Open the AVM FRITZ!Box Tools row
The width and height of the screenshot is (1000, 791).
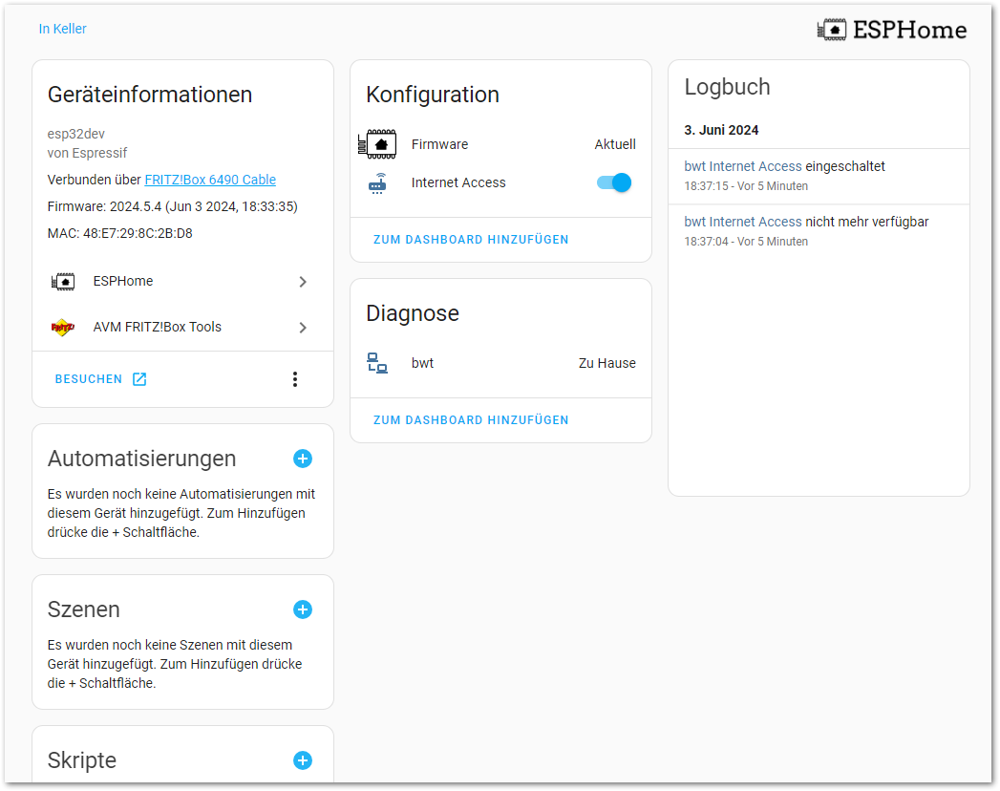[x=183, y=328]
